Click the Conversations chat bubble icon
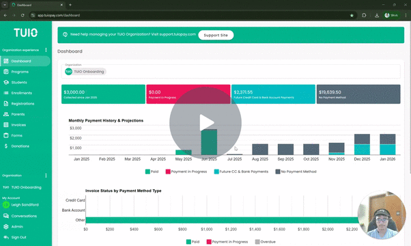The image size is (411, 246). pos(6,216)
